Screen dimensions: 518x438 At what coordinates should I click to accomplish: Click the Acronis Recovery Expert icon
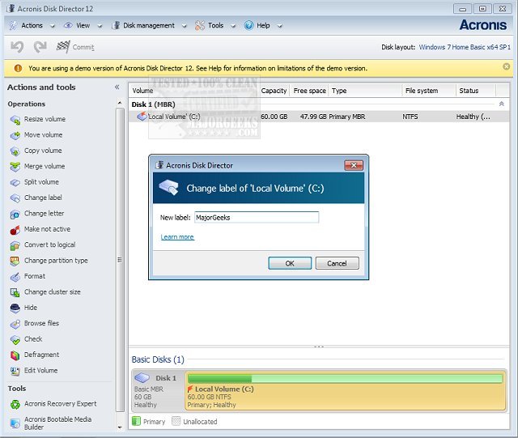coord(15,404)
